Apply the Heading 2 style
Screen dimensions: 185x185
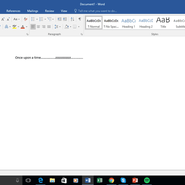(146, 23)
